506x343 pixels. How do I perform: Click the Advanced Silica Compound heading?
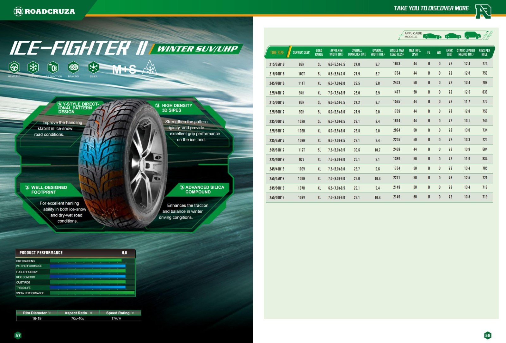pos(204,190)
